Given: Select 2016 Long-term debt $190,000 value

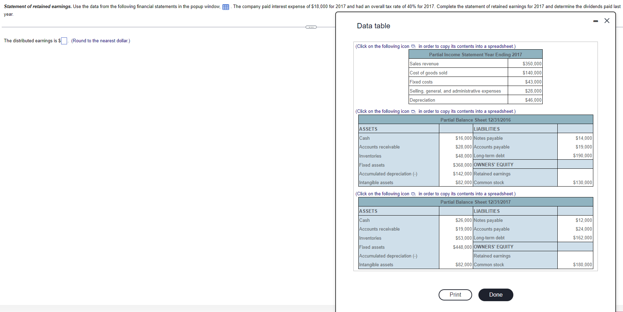Looking at the screenshot, I should pos(582,155).
